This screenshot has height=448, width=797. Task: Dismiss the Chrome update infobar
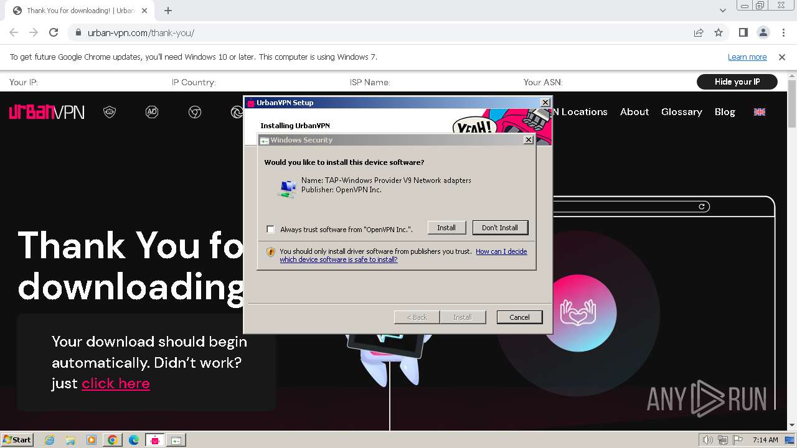click(782, 57)
